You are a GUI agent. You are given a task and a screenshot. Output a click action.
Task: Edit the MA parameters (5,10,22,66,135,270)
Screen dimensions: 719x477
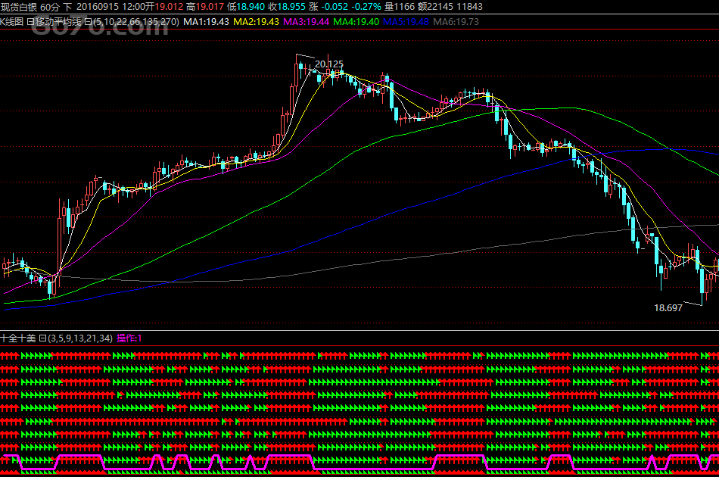tap(132, 21)
